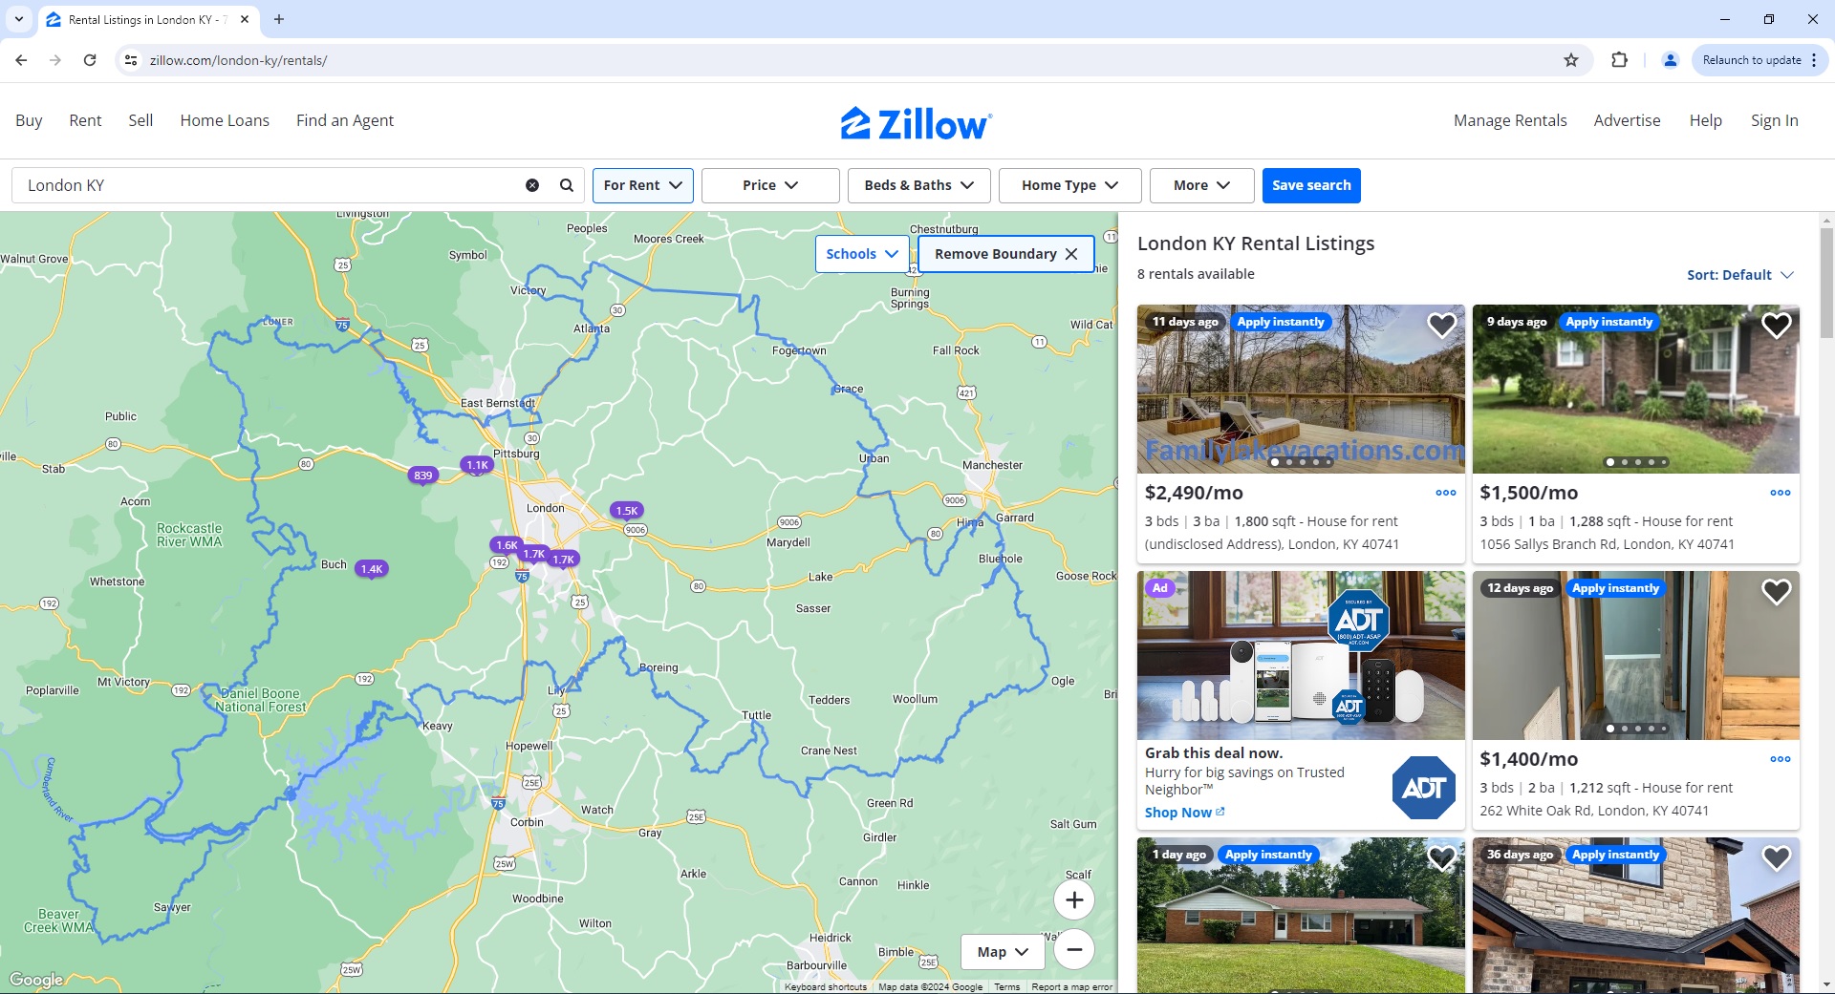1835x994 pixels.
Task: Click the address bar URL field
Action: click(382, 59)
